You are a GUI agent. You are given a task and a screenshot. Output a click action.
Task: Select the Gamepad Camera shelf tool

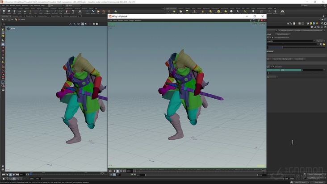coord(282,12)
